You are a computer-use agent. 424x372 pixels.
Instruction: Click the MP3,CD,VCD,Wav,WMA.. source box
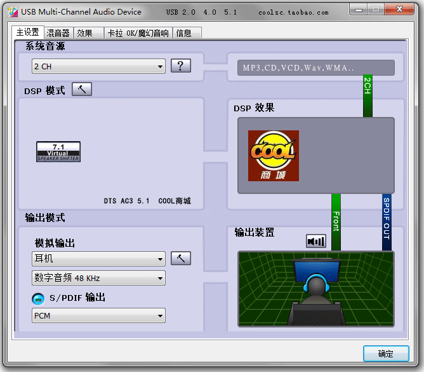click(316, 68)
